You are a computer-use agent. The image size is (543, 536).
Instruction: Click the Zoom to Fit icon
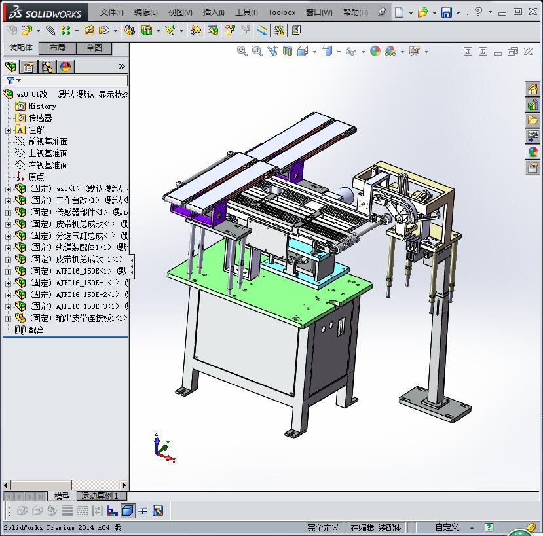(242, 51)
